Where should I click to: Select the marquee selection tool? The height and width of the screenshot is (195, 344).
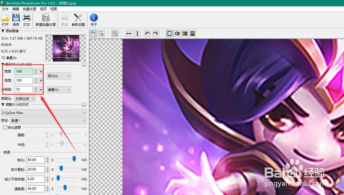coord(101,34)
